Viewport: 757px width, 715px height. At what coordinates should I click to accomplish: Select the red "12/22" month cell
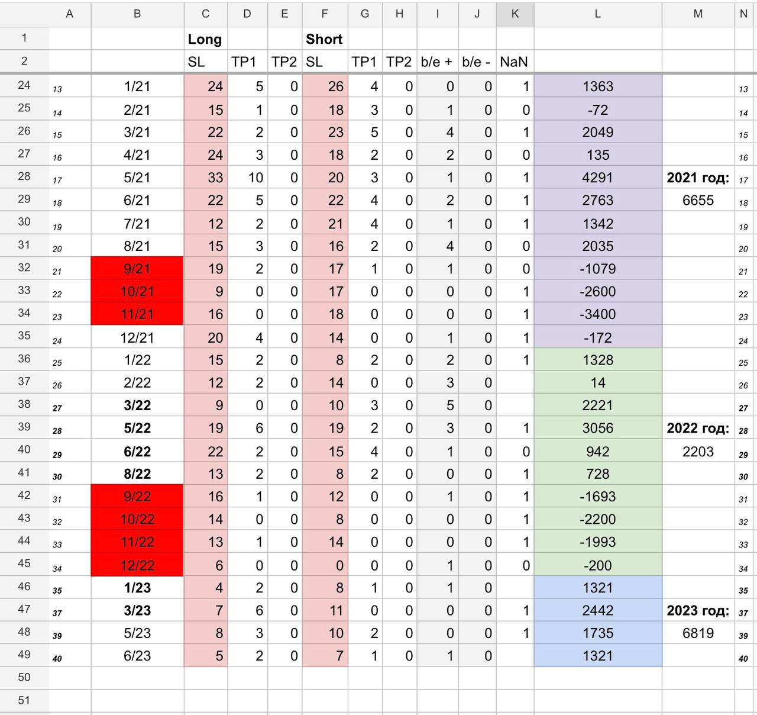click(137, 565)
